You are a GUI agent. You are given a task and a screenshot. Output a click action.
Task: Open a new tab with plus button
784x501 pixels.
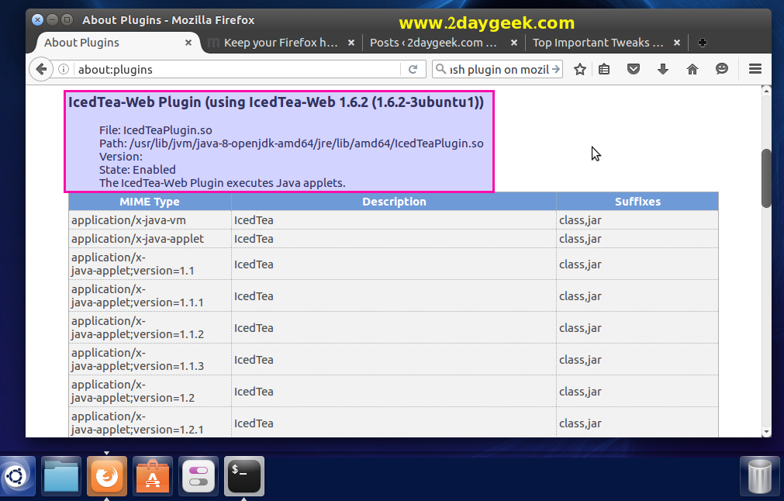point(702,43)
